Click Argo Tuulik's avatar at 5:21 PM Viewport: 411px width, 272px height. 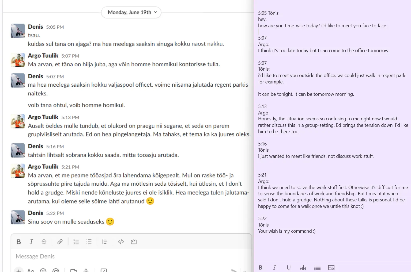(18, 171)
